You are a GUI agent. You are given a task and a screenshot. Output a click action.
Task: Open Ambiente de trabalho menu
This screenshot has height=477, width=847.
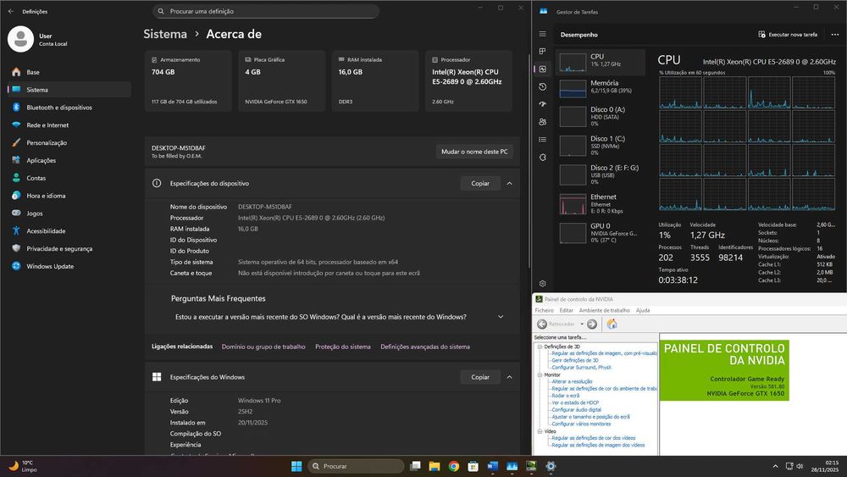[x=605, y=311]
